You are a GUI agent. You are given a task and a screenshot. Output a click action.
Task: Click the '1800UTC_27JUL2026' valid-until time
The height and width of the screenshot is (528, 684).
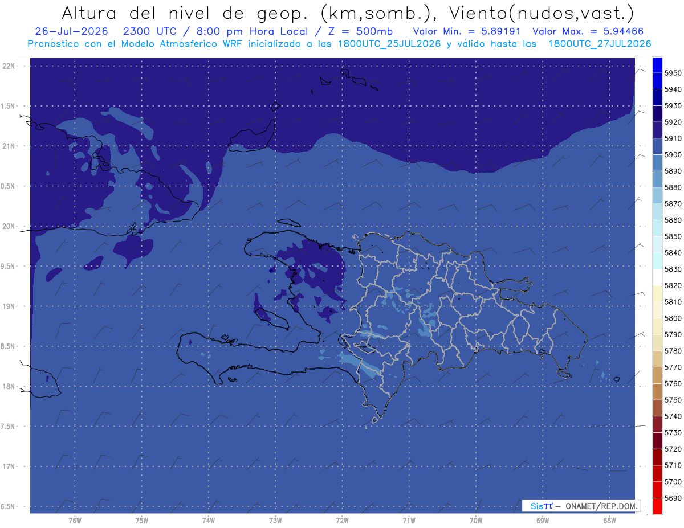[600, 43]
